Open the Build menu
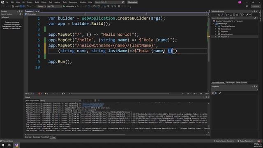263x148 pixels. [37, 2]
